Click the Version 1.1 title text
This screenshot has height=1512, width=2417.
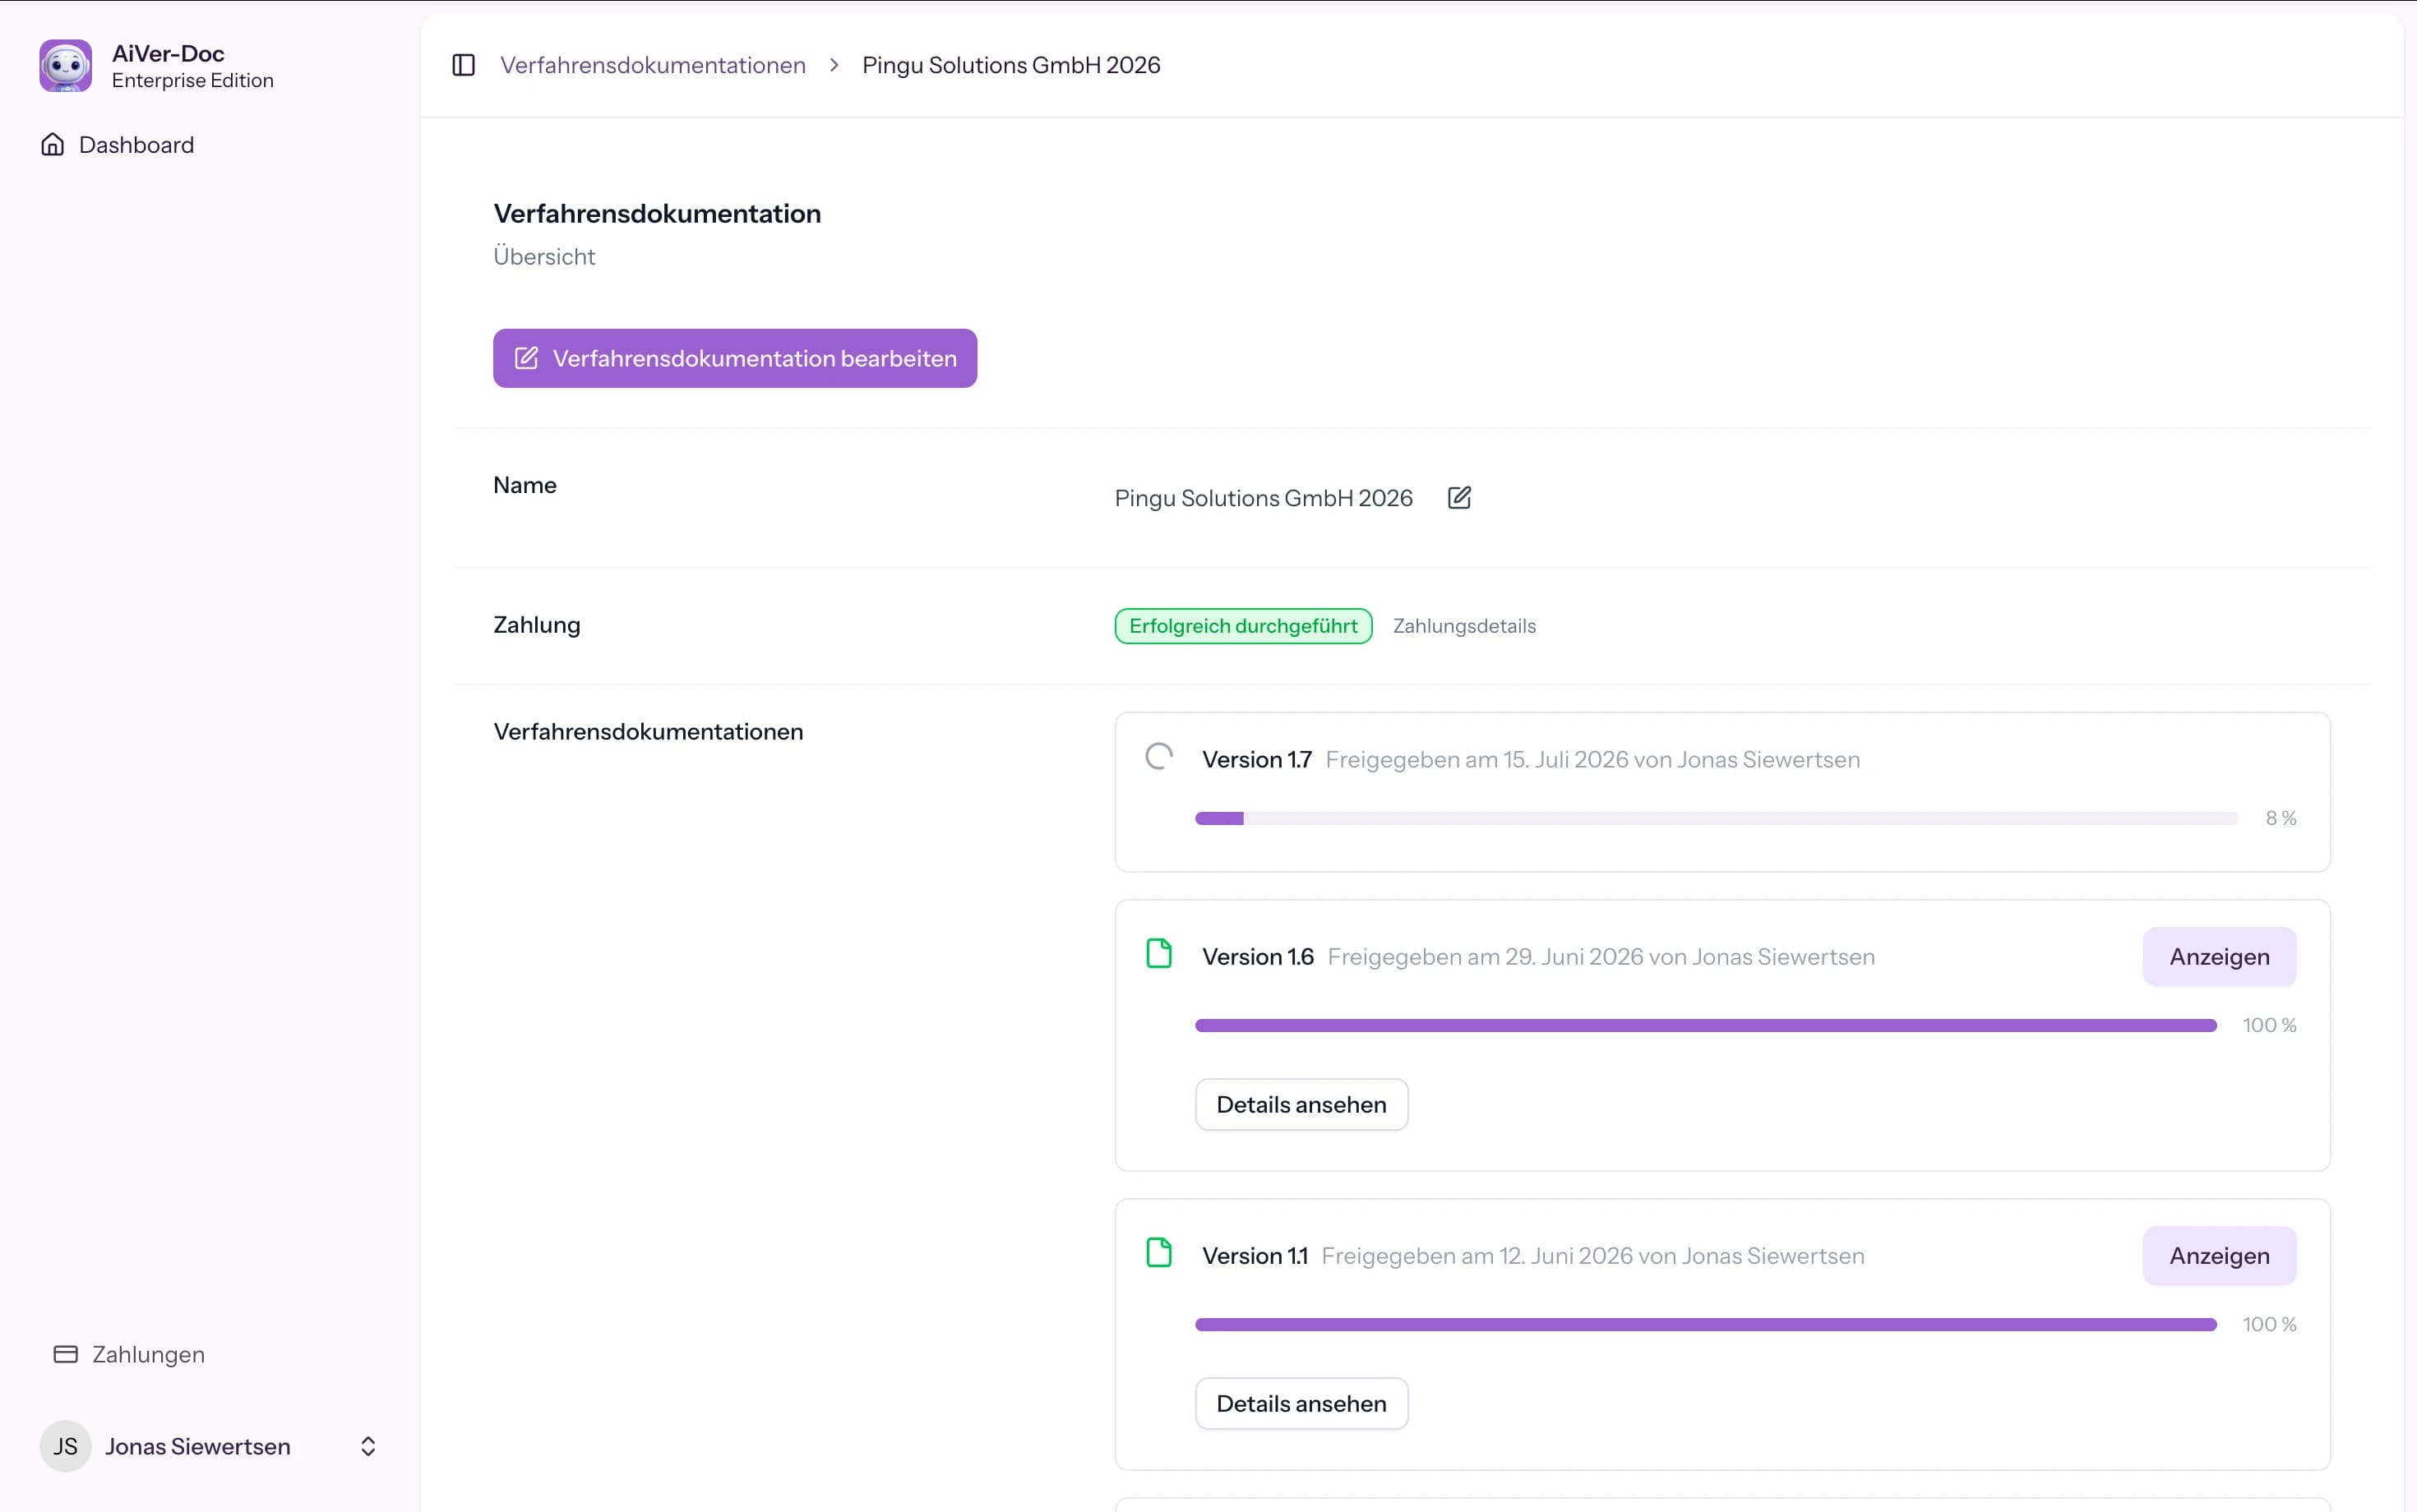1255,1256
